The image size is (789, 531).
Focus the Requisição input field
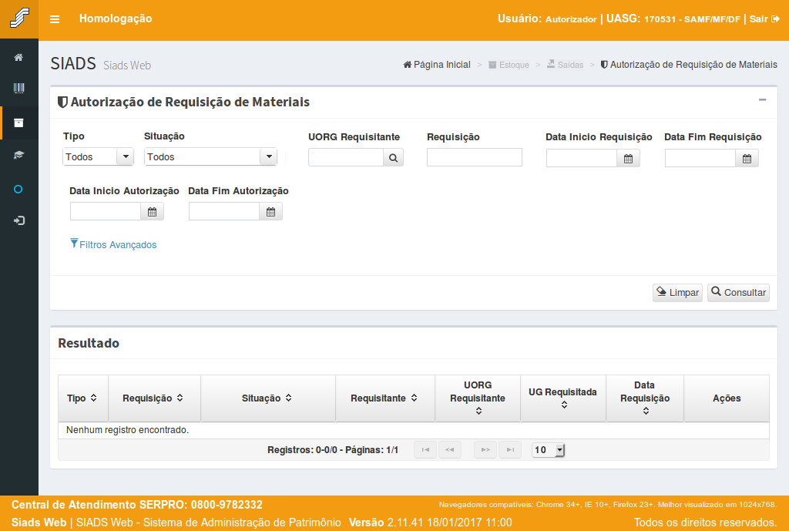475,157
